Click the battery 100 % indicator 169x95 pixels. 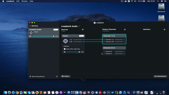point(142,1)
